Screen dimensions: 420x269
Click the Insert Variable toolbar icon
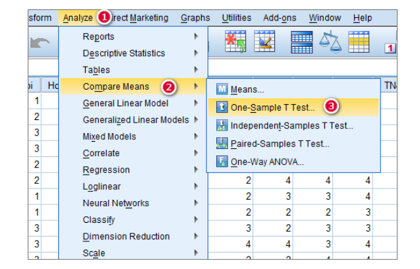pyautogui.click(x=264, y=42)
